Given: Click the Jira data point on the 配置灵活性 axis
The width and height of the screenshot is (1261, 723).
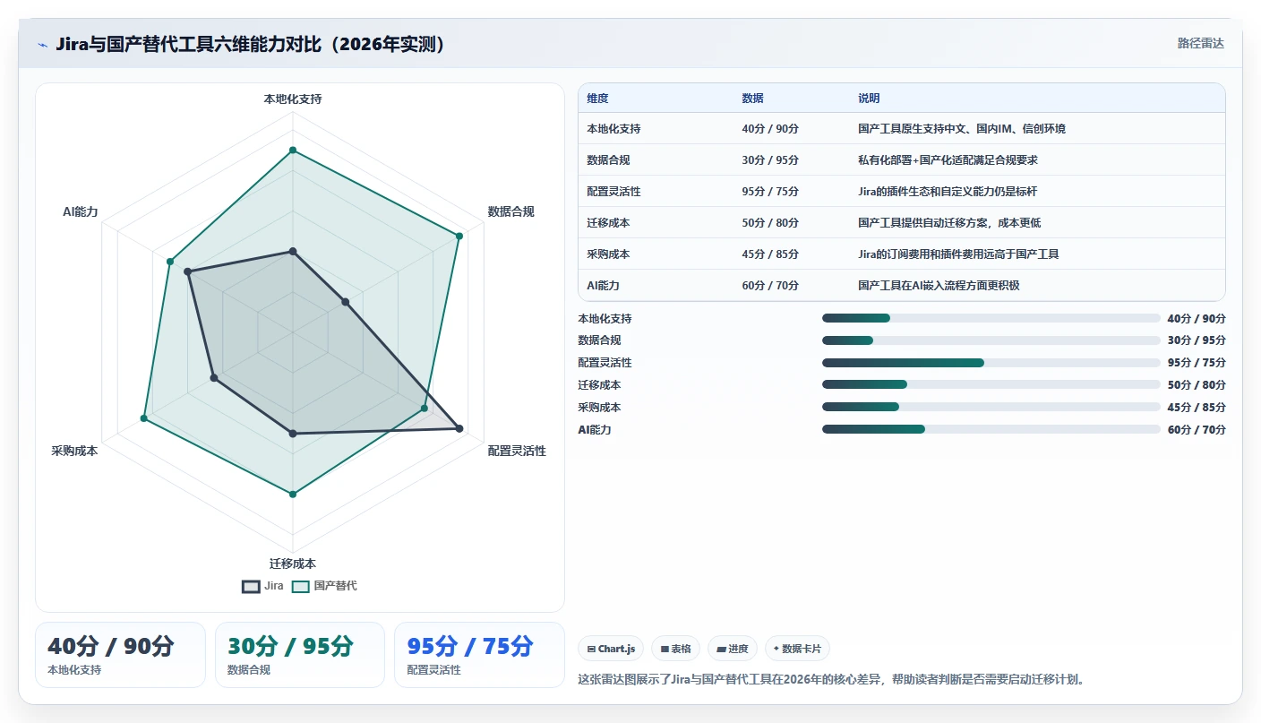Looking at the screenshot, I should [459, 429].
